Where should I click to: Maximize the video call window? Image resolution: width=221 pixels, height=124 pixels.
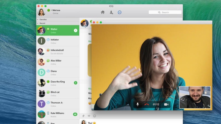tap(101, 22)
